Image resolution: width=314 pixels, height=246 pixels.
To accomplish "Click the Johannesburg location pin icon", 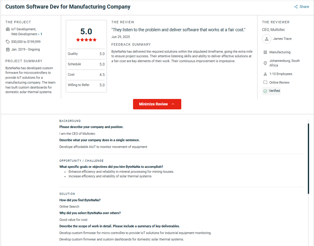I will (265, 63).
